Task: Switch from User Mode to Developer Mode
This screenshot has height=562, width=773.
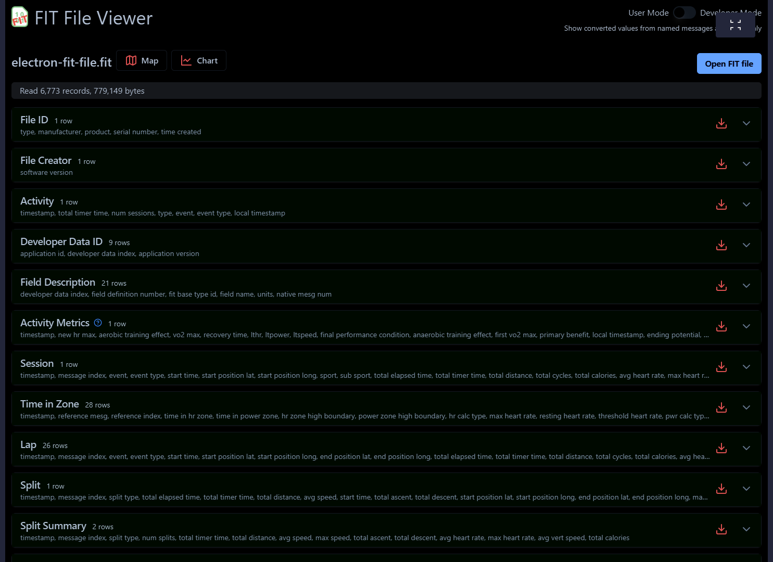Action: pyautogui.click(x=684, y=12)
